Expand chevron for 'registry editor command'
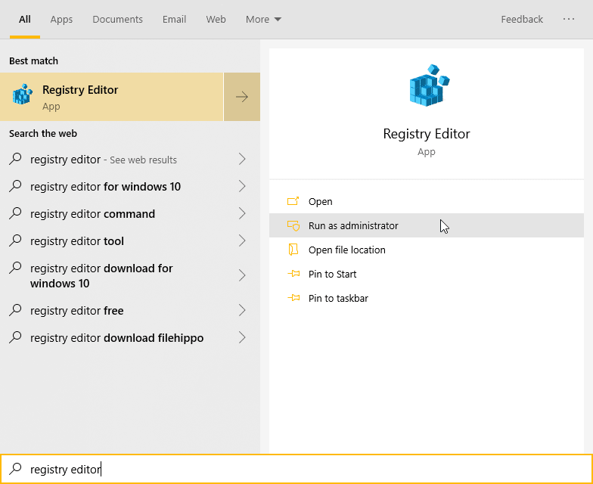 tap(242, 213)
